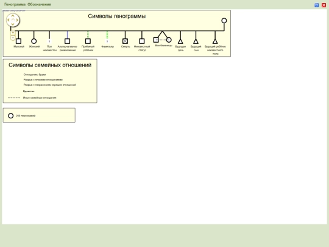
Task: Click the twins circle symbol
Action: (169, 40)
